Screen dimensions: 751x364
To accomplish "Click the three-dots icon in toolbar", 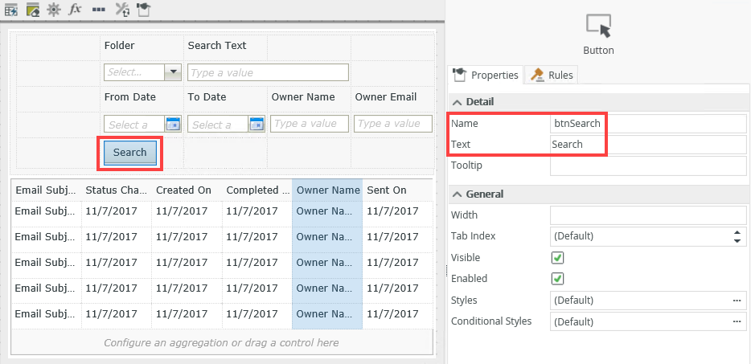I will 98,10.
